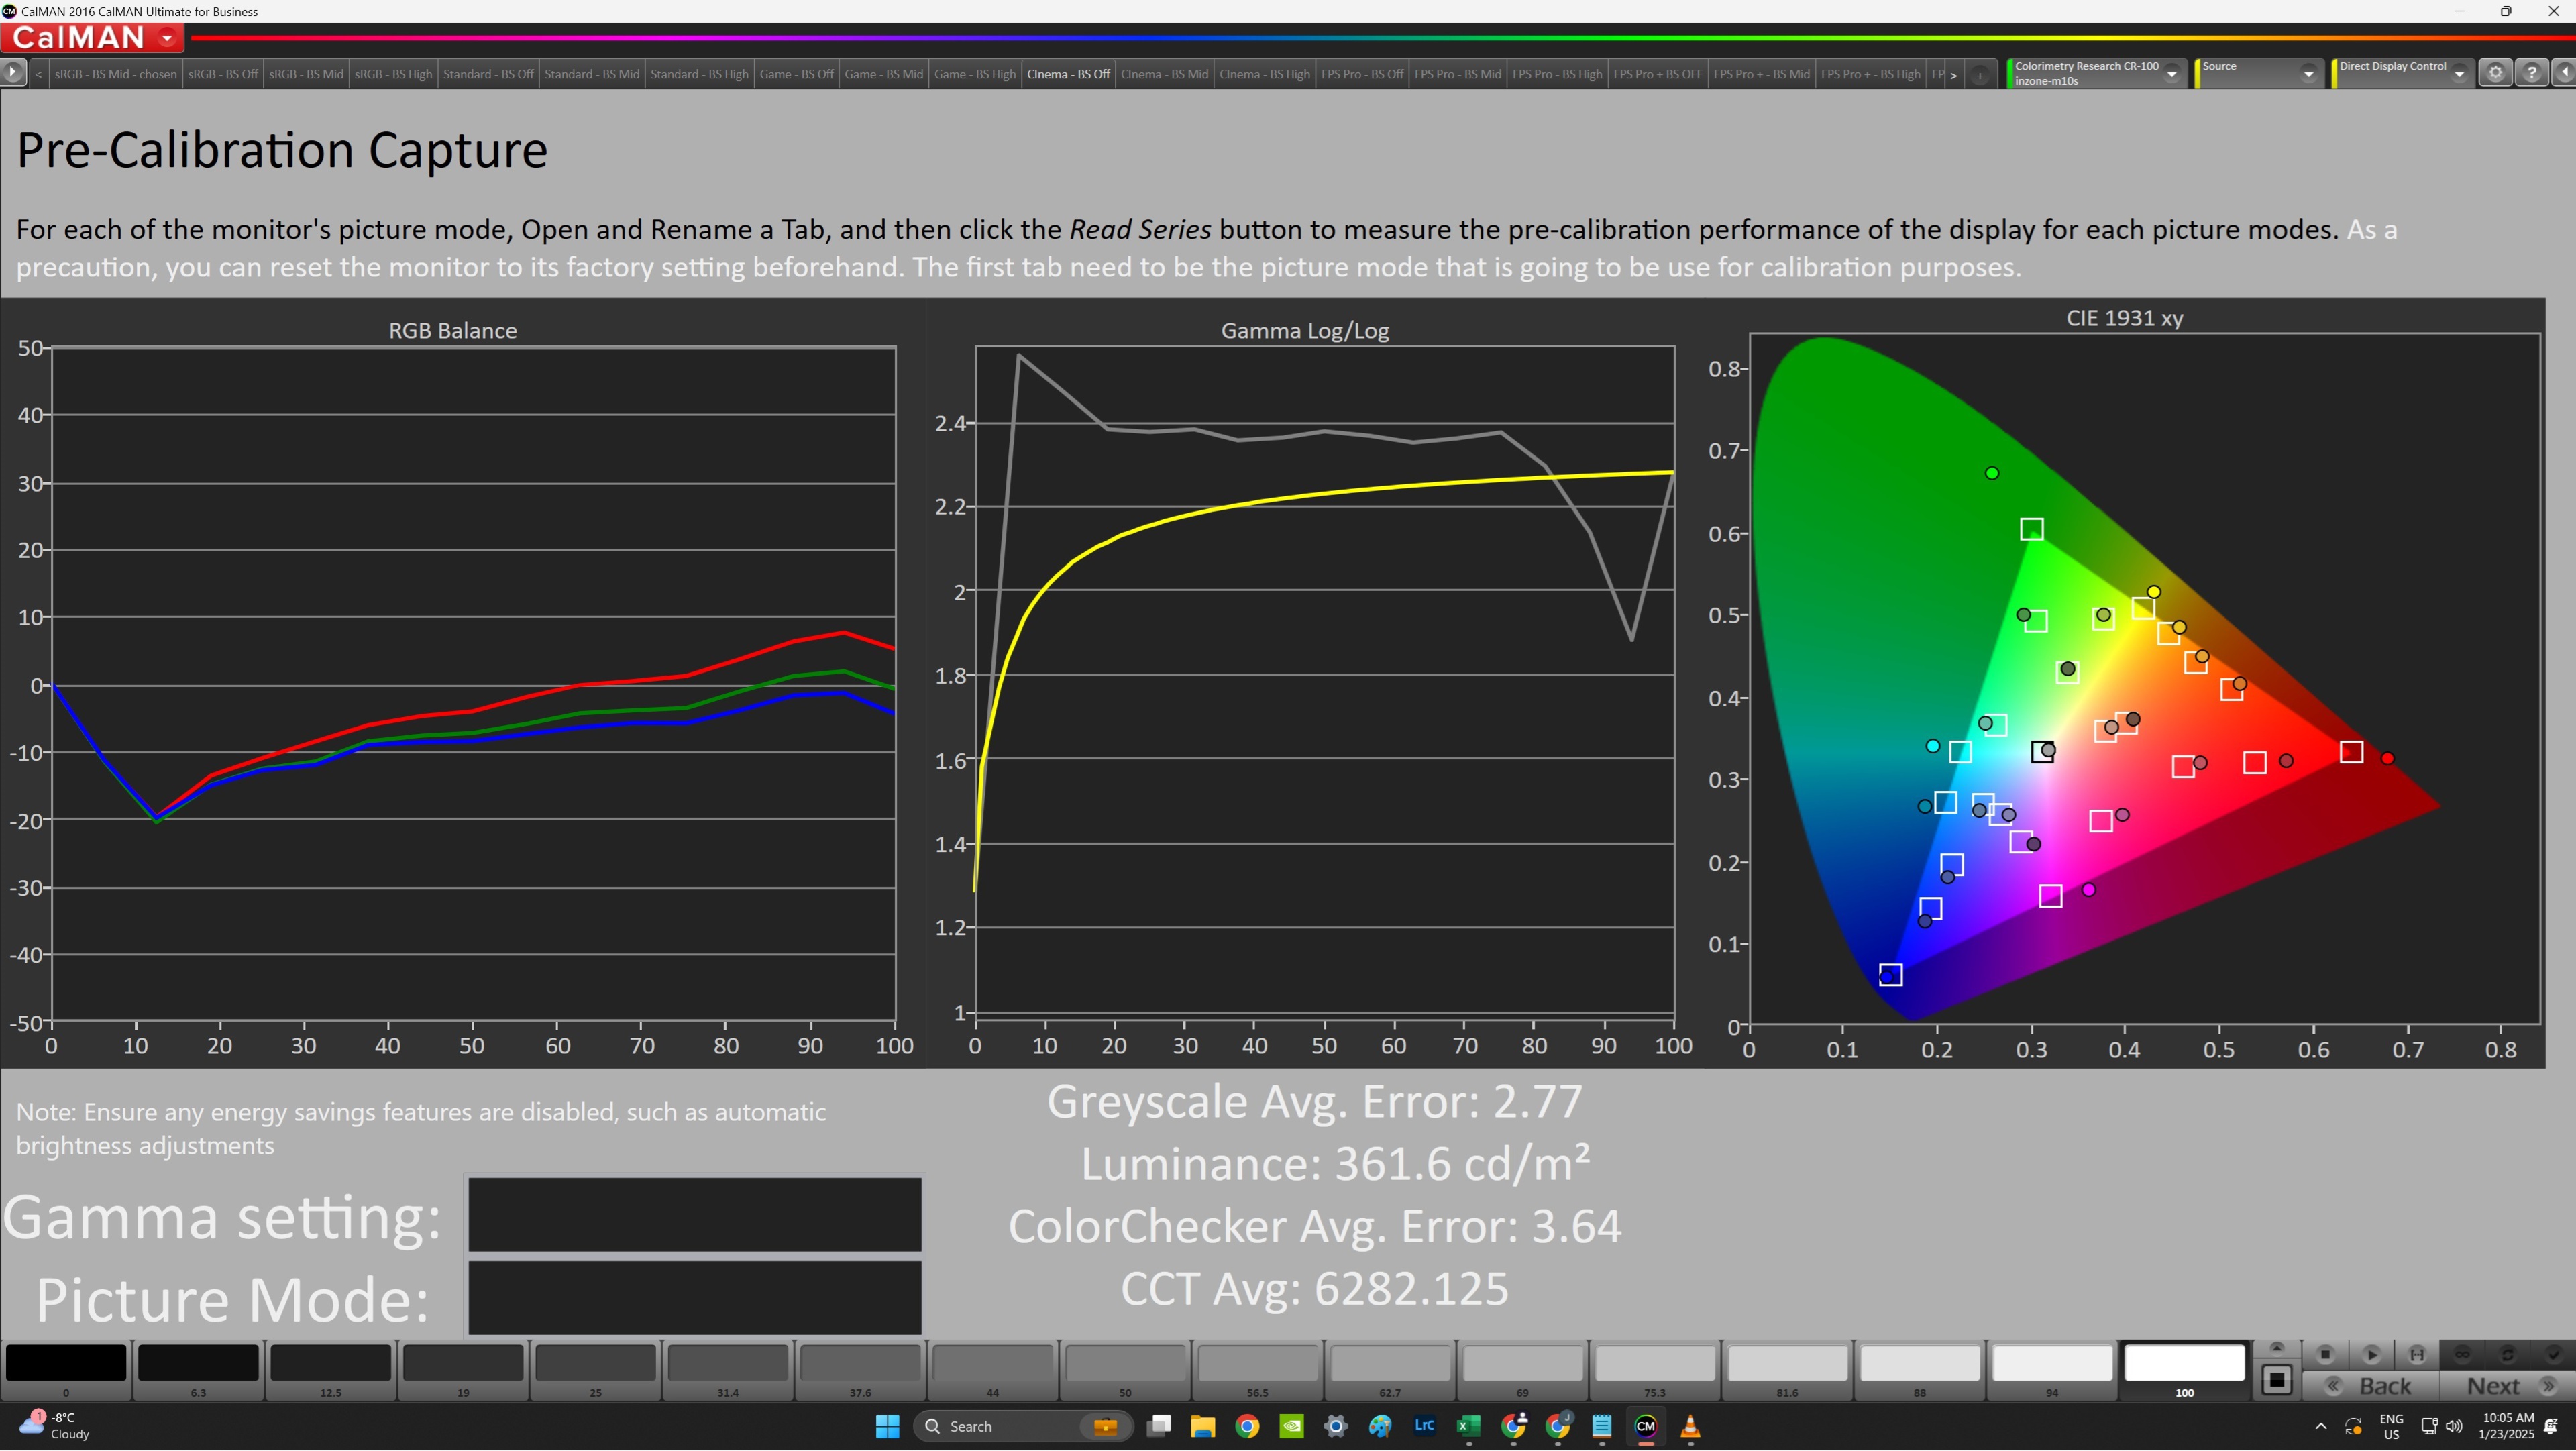The image size is (2576, 1451).
Task: Select the 50 percent grey swatch
Action: [1125, 1364]
